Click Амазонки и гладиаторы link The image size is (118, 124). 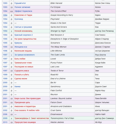pyautogui.click(x=25, y=106)
